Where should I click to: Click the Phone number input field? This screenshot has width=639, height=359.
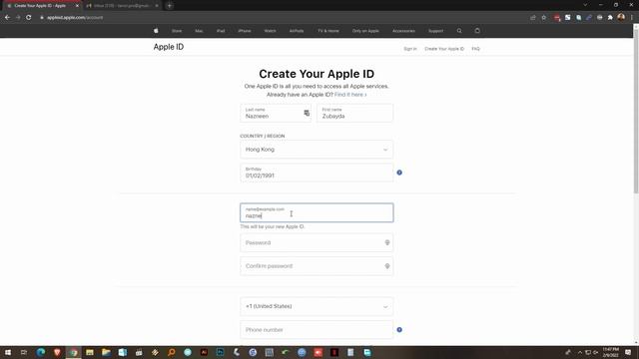click(x=317, y=330)
